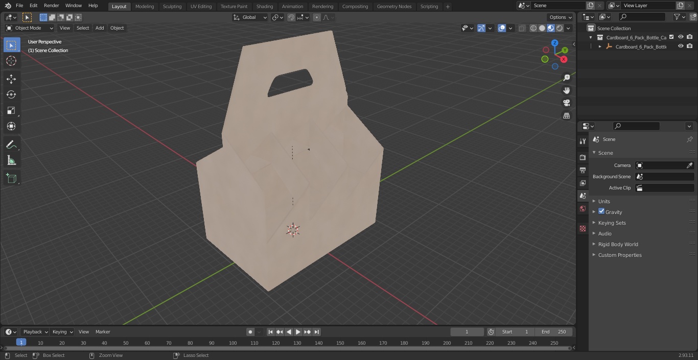Select the Select Box tool
The height and width of the screenshot is (360, 698).
(11, 45)
